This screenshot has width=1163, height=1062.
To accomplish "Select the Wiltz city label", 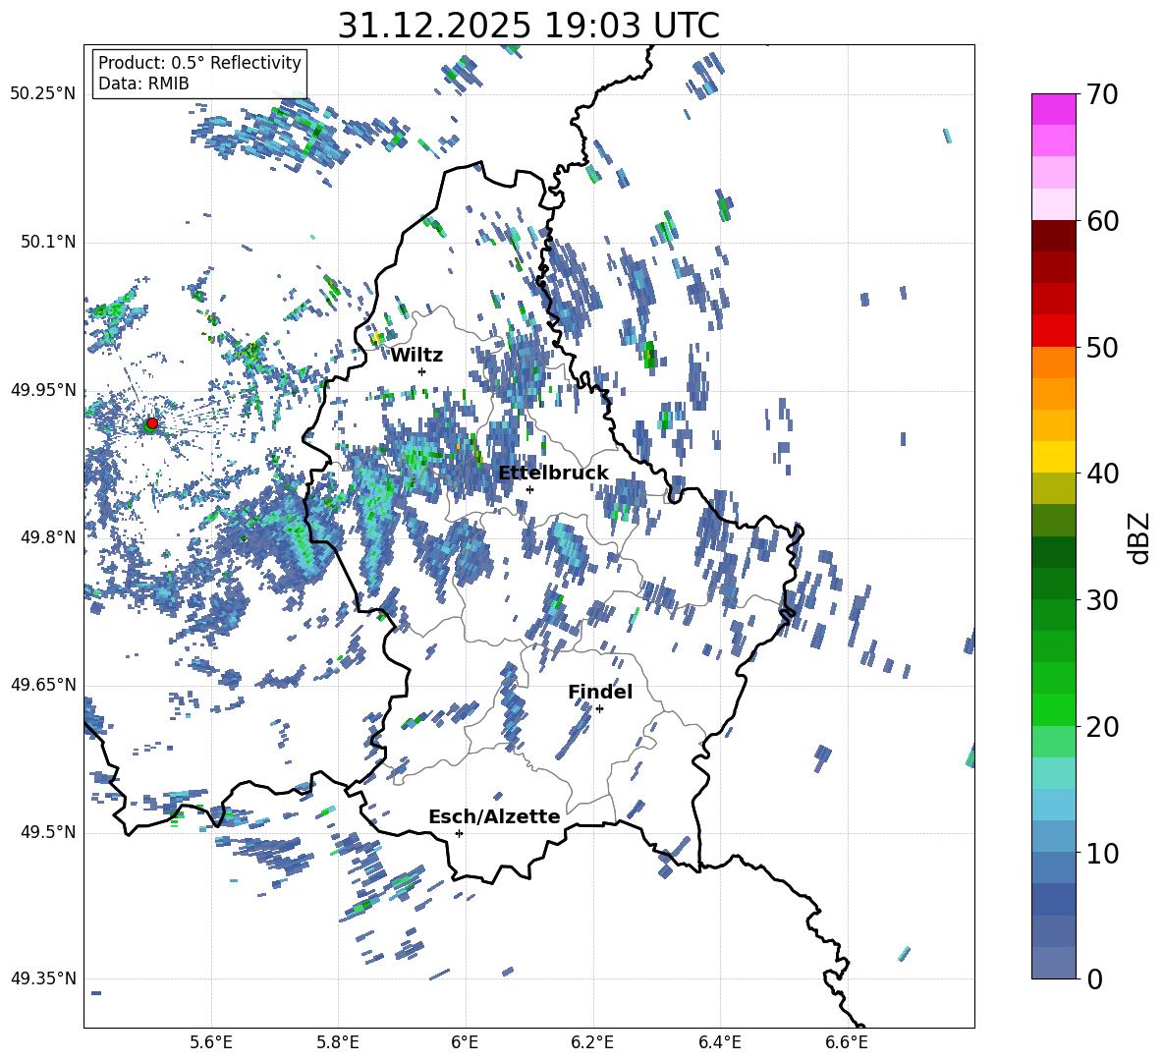I will pos(416,355).
